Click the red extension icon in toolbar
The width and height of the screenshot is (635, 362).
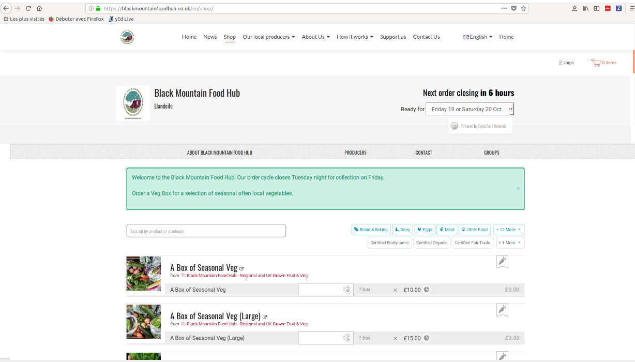pos(608,8)
